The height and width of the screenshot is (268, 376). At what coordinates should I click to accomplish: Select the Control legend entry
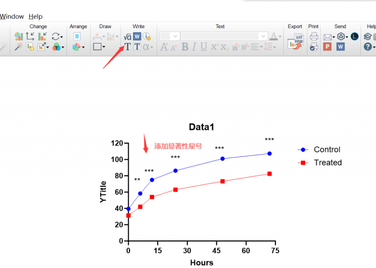tap(326, 150)
